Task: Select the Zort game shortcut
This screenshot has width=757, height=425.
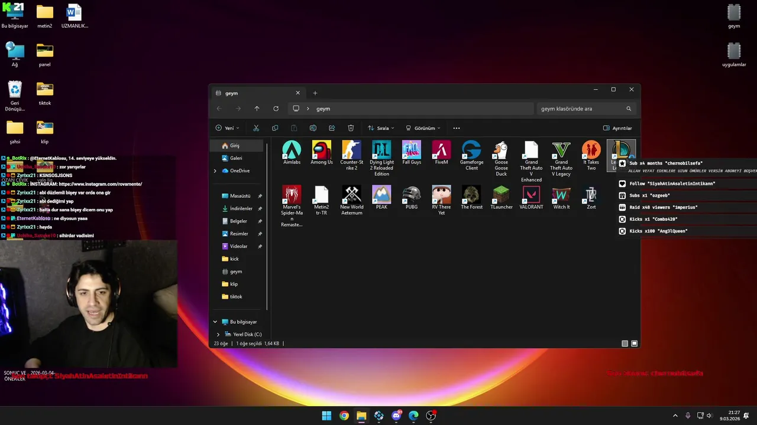Action: point(591,198)
